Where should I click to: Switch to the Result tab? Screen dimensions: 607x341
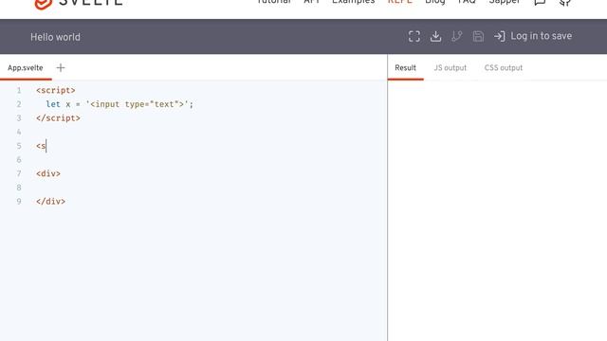coord(405,68)
